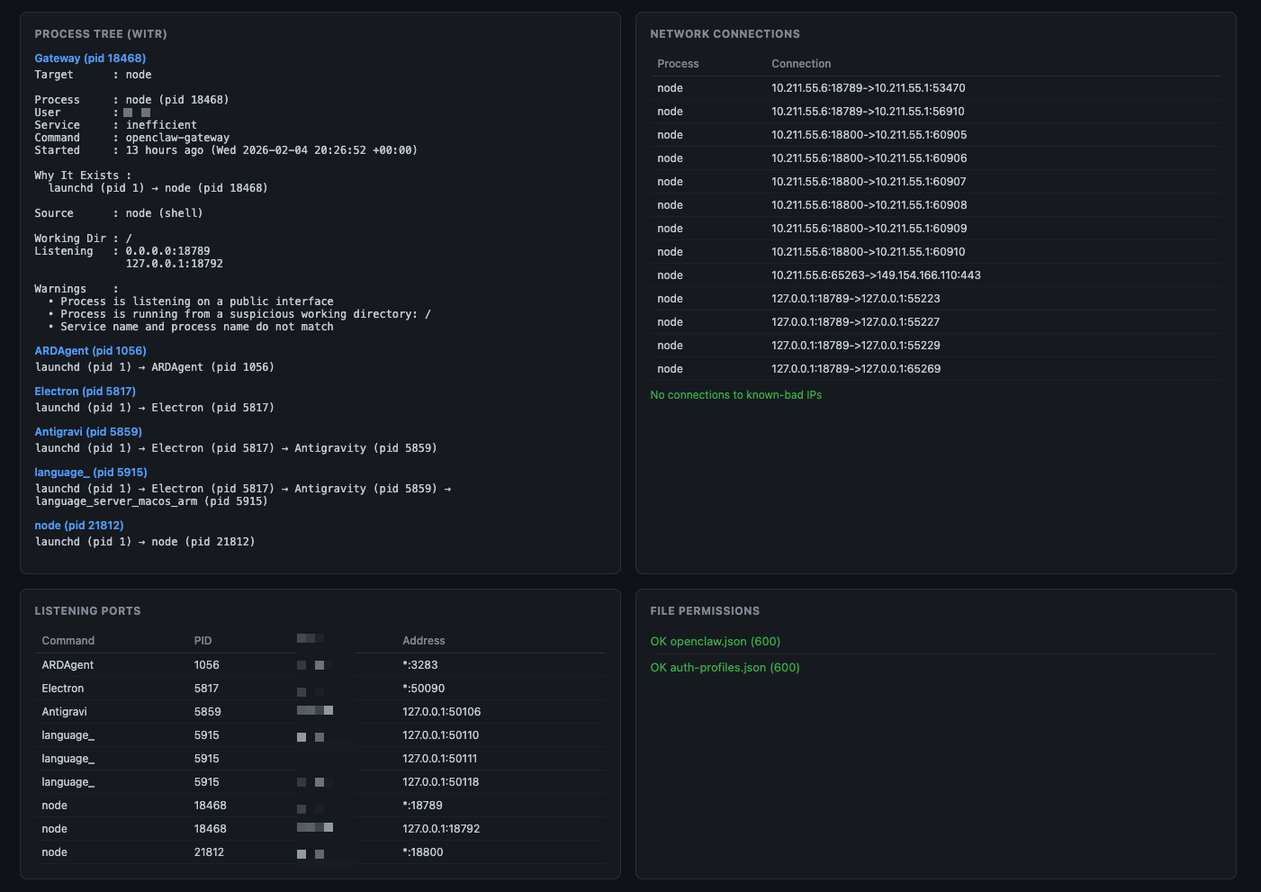Open the Gateway (pid 18468) process heading

[x=90, y=59]
